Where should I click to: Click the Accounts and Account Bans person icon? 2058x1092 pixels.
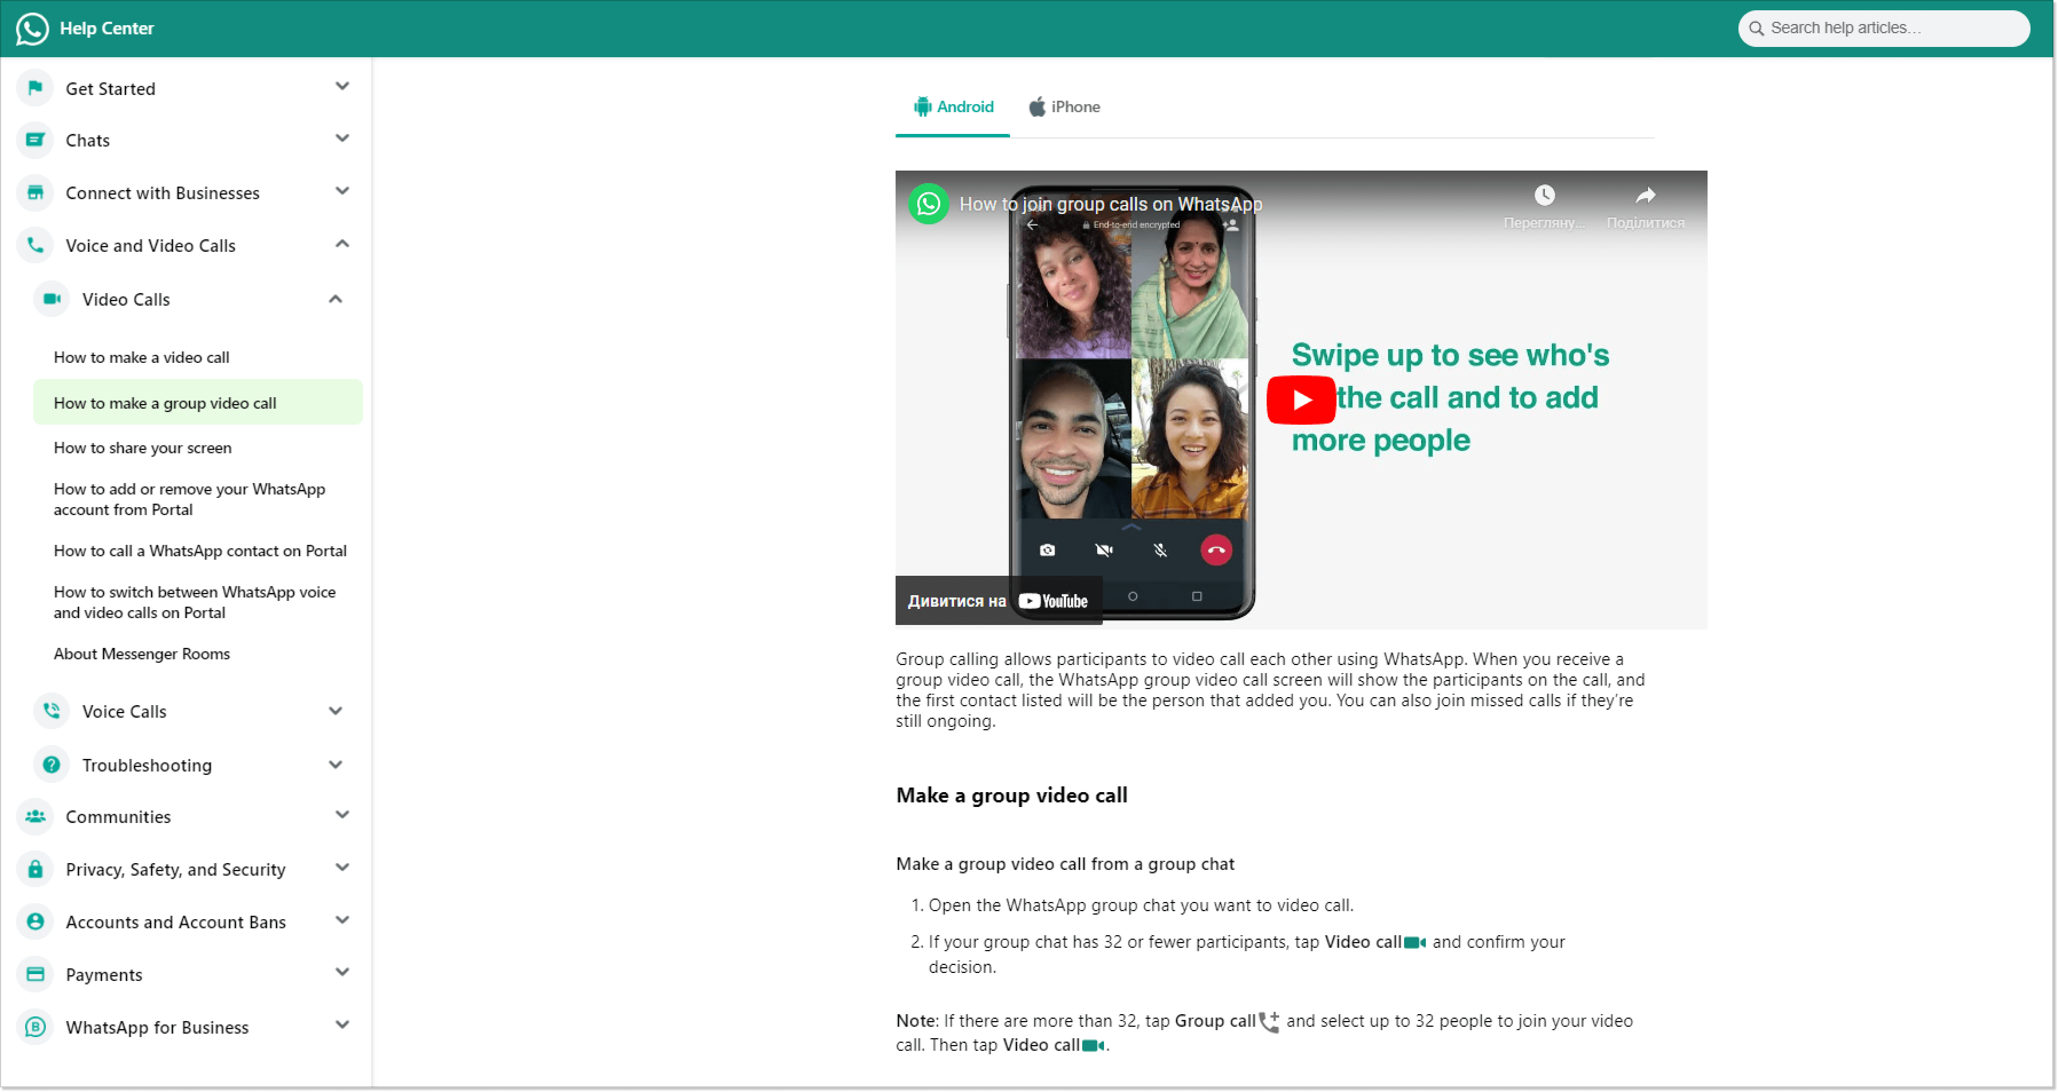point(35,921)
